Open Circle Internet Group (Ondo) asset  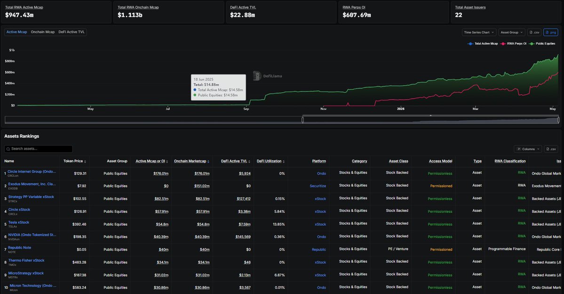[32, 172]
